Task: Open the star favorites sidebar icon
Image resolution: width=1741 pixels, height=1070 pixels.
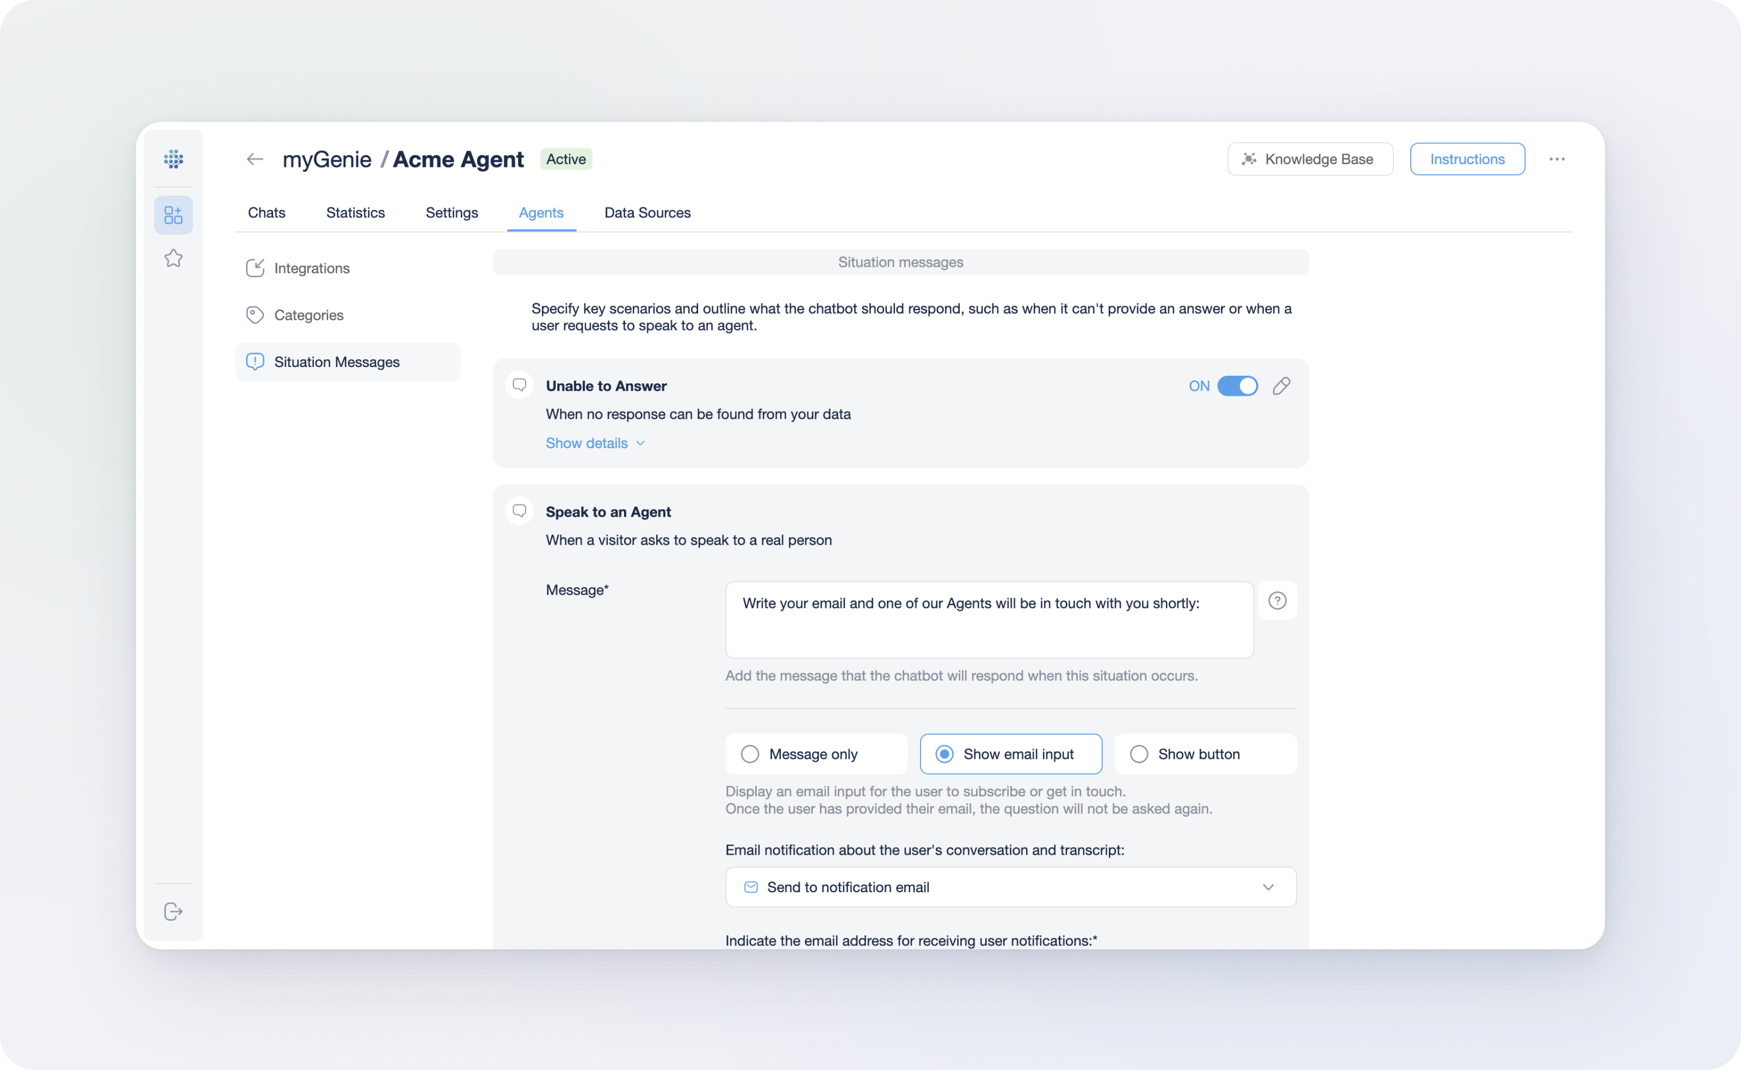Action: [174, 258]
